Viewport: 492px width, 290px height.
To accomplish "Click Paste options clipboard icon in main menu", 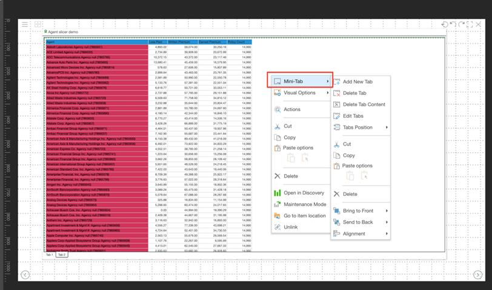I will tap(278, 148).
